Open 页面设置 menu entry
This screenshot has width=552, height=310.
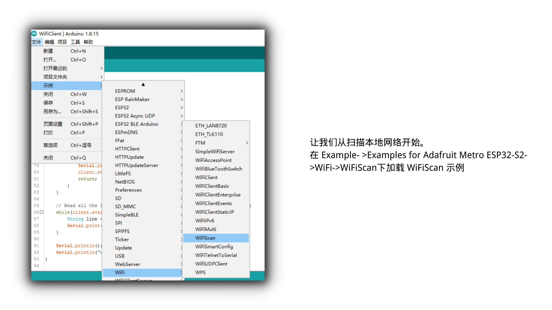pos(67,124)
